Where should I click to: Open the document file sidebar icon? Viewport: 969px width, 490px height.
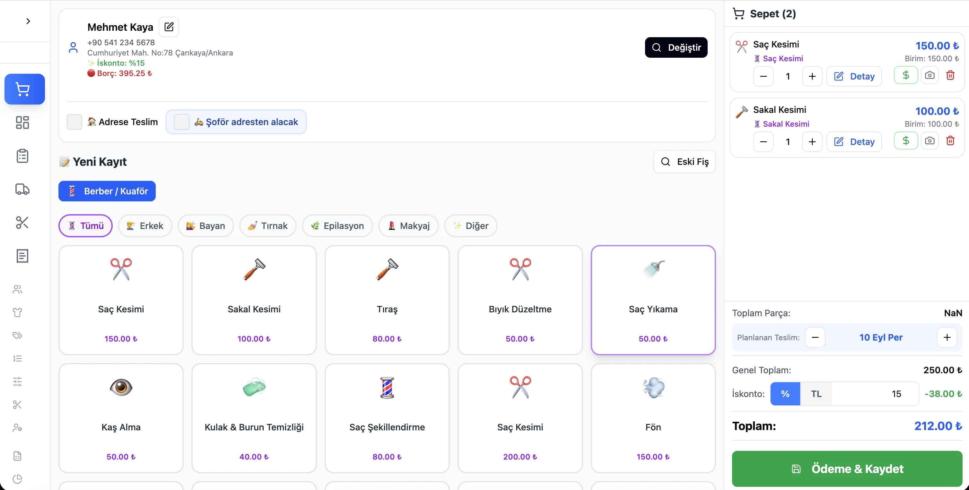(17, 456)
